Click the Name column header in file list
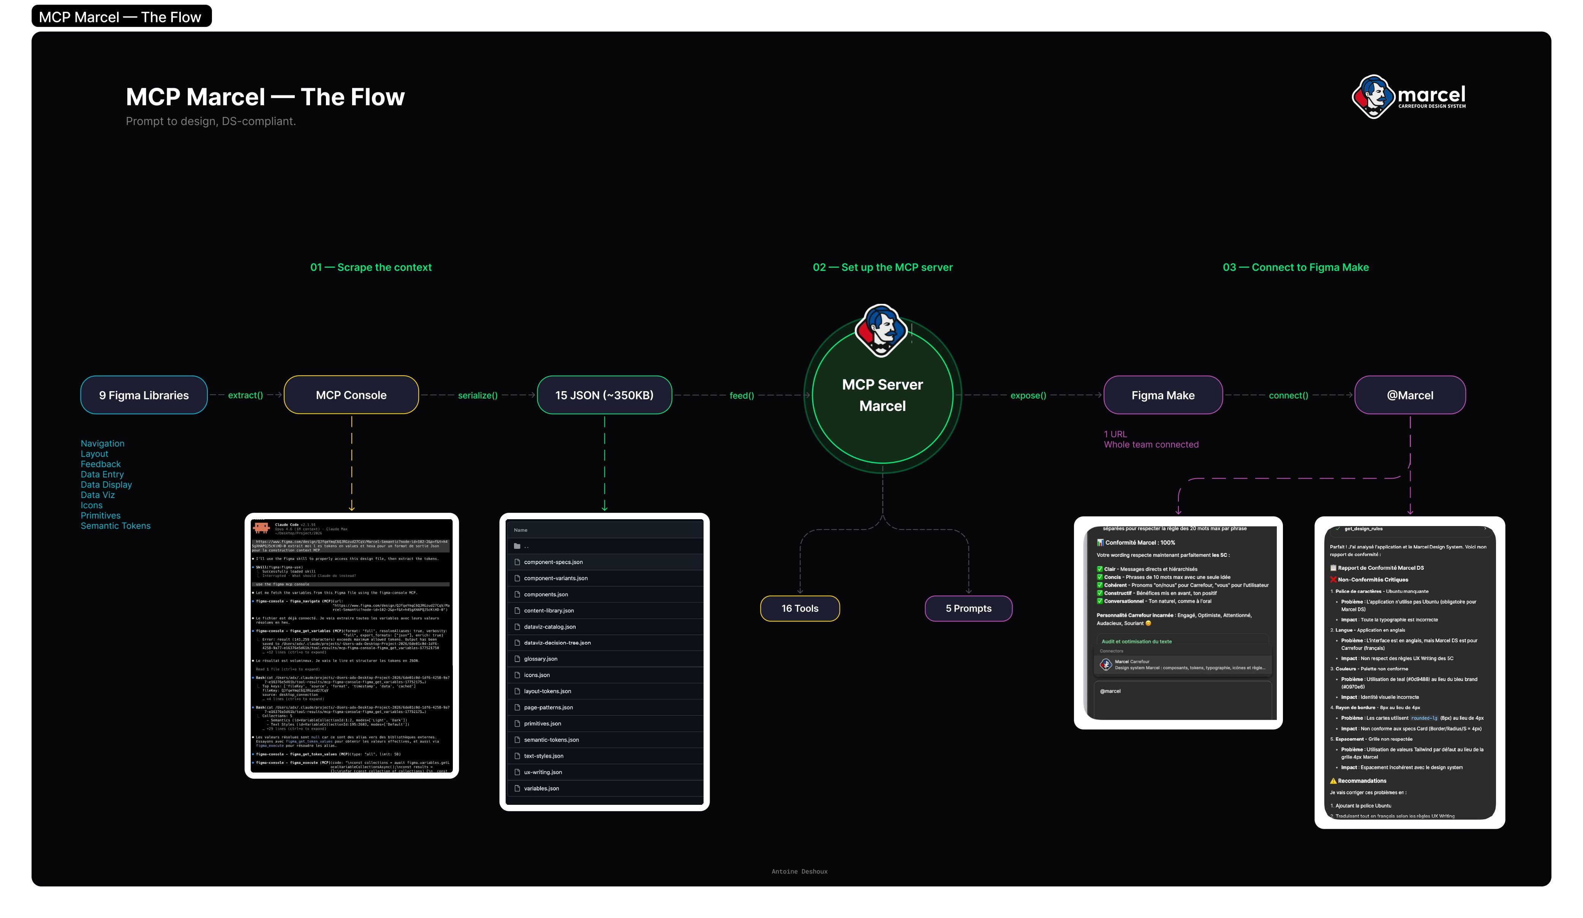This screenshot has width=1583, height=918. pos(521,530)
